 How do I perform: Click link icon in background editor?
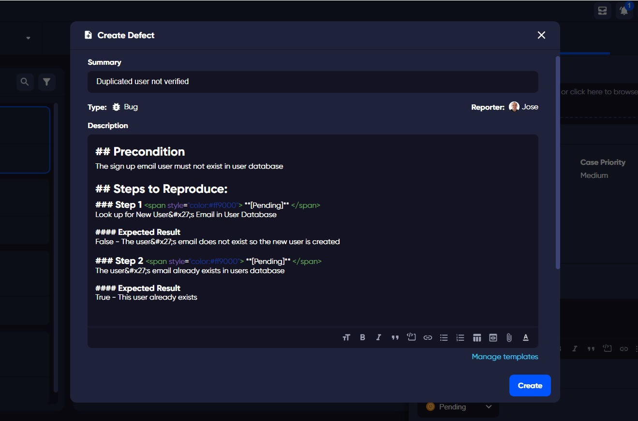624,348
